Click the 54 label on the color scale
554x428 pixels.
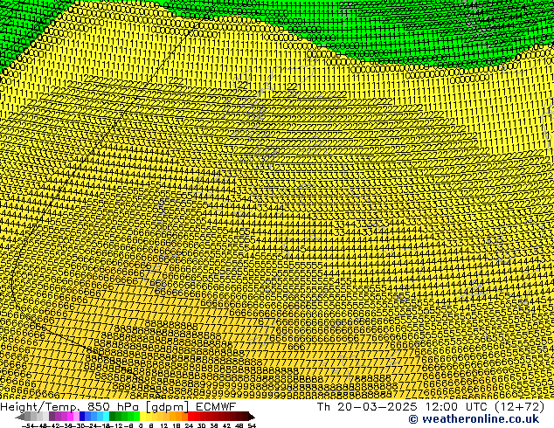pyautogui.click(x=252, y=425)
